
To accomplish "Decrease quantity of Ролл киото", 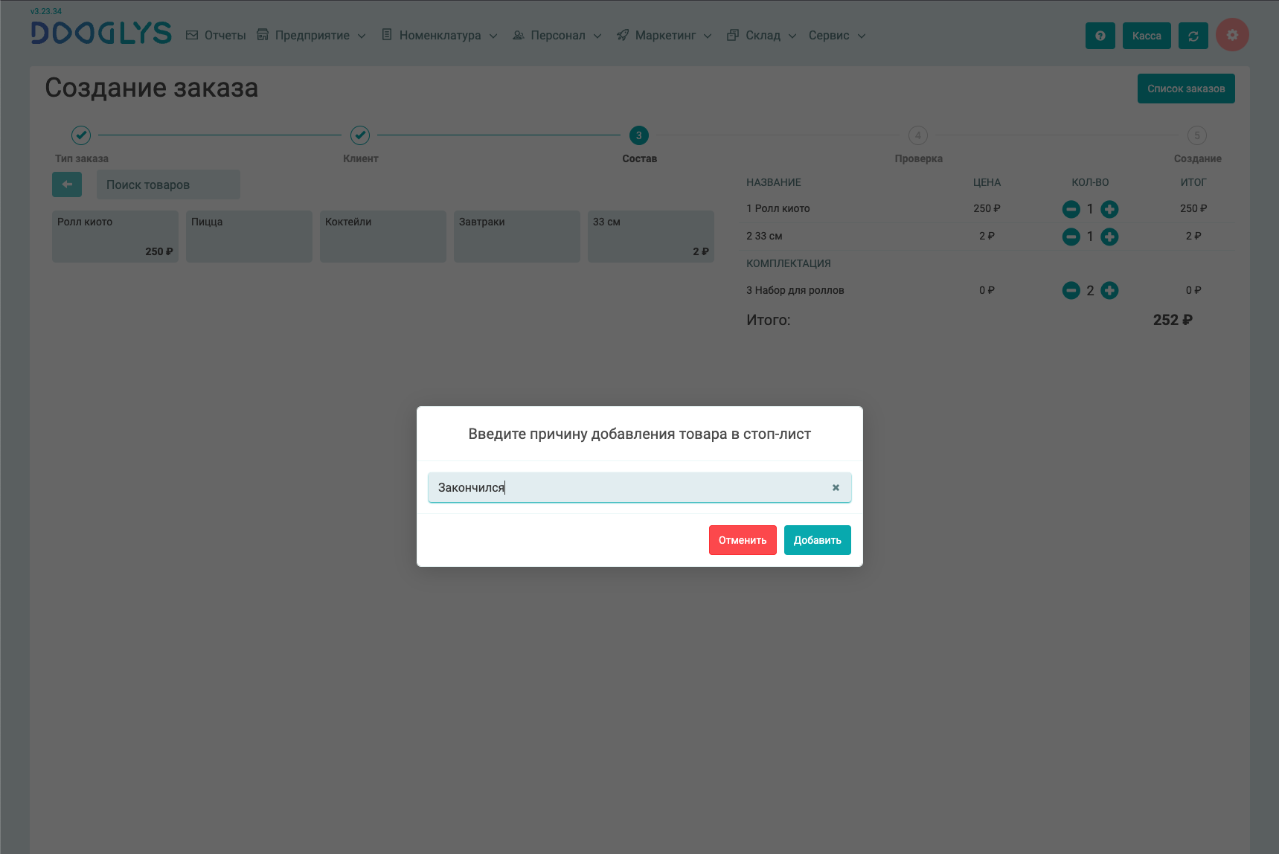I will click(1071, 209).
